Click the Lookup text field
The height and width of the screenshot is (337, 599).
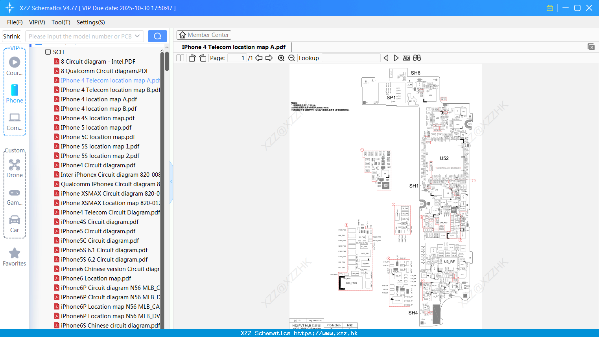pos(351,58)
